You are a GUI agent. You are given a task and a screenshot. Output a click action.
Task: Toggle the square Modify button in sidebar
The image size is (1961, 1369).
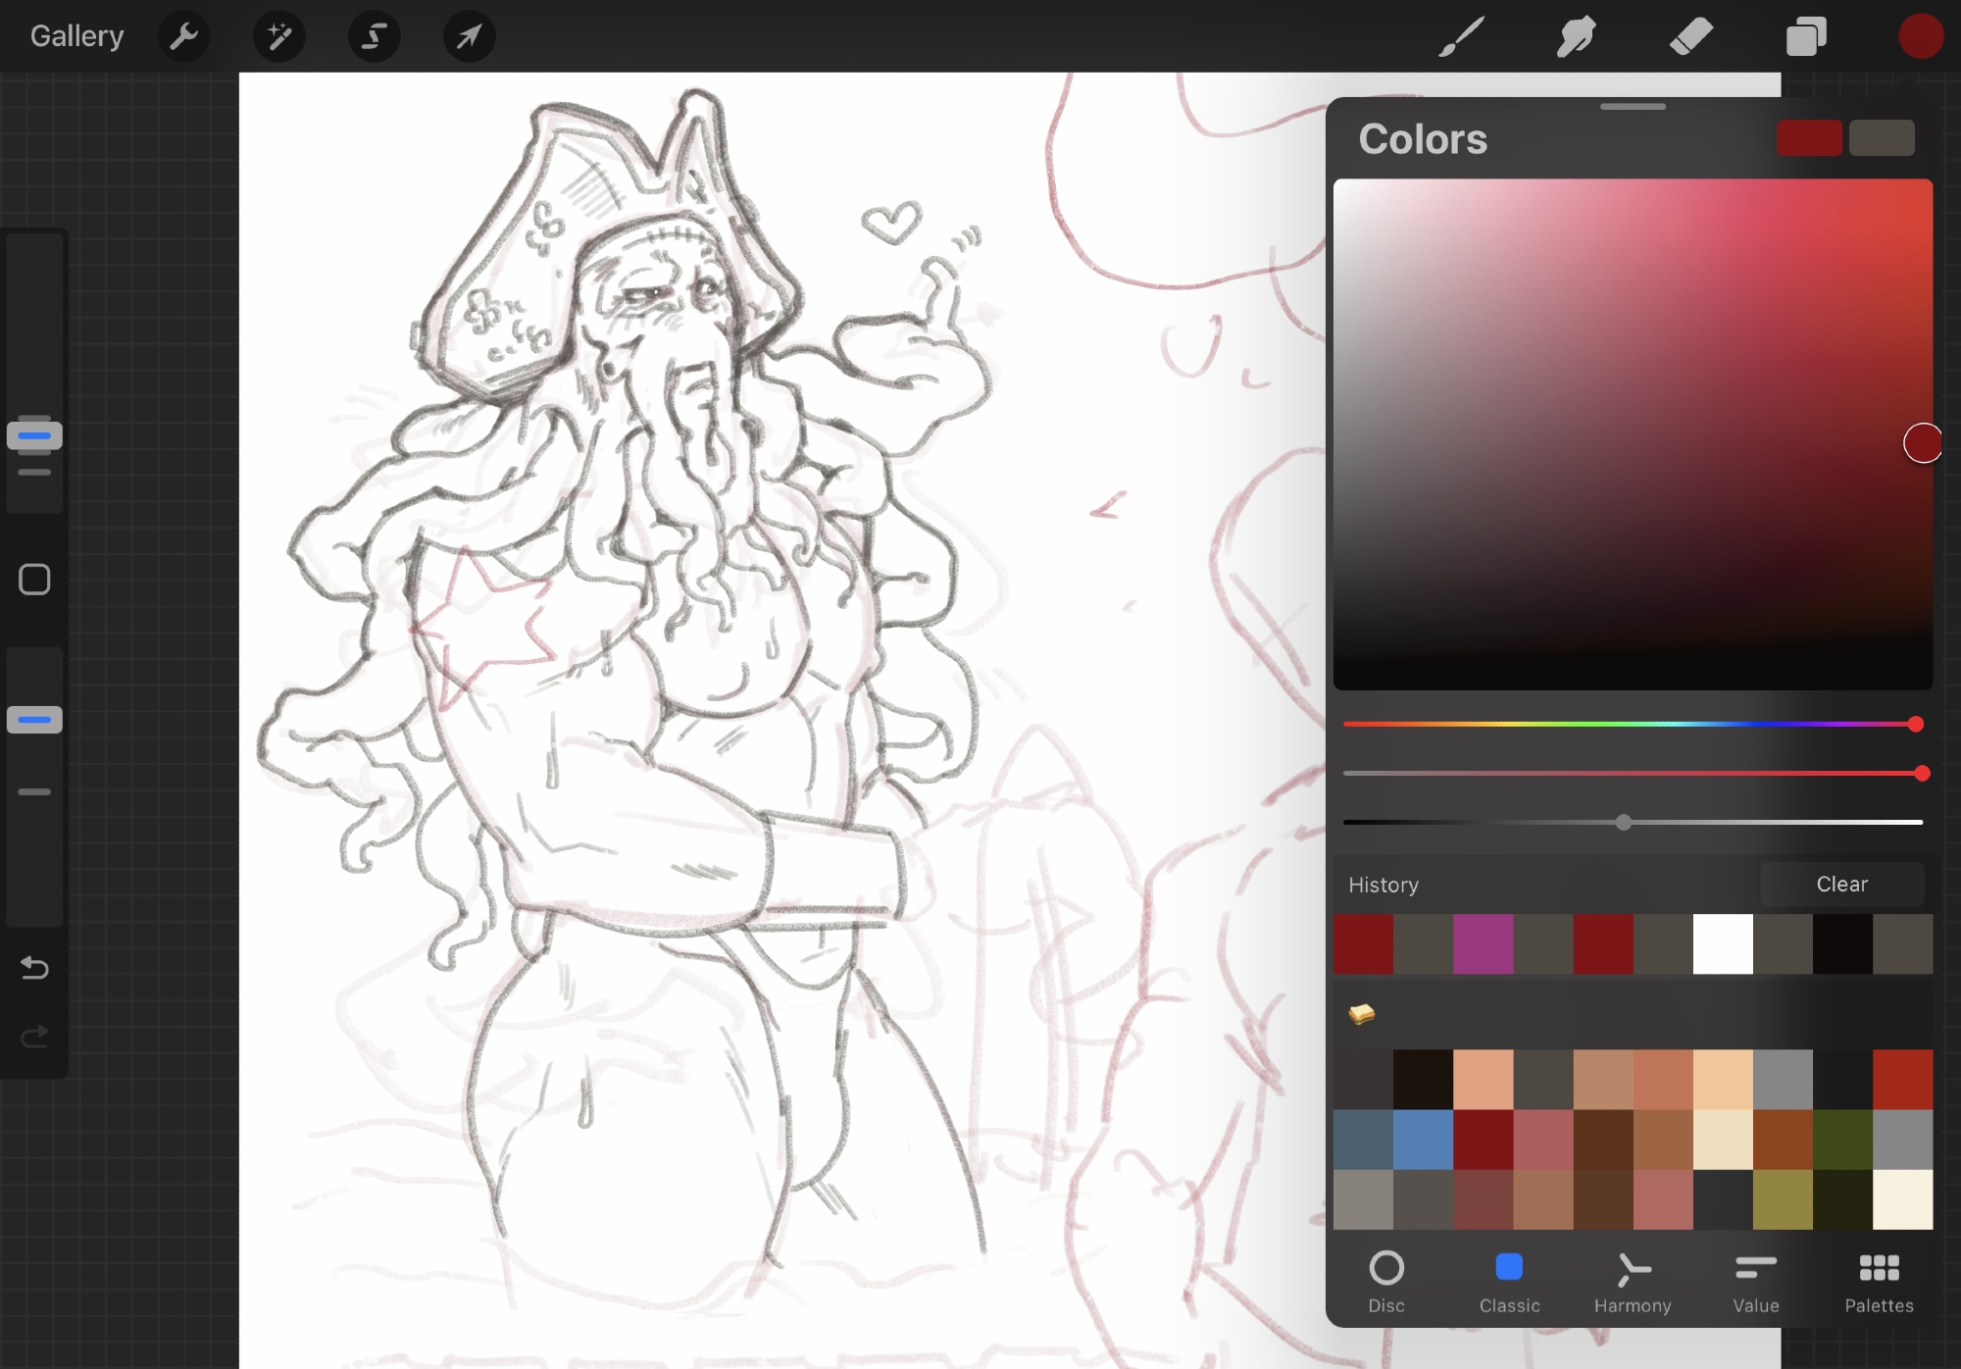[x=34, y=580]
